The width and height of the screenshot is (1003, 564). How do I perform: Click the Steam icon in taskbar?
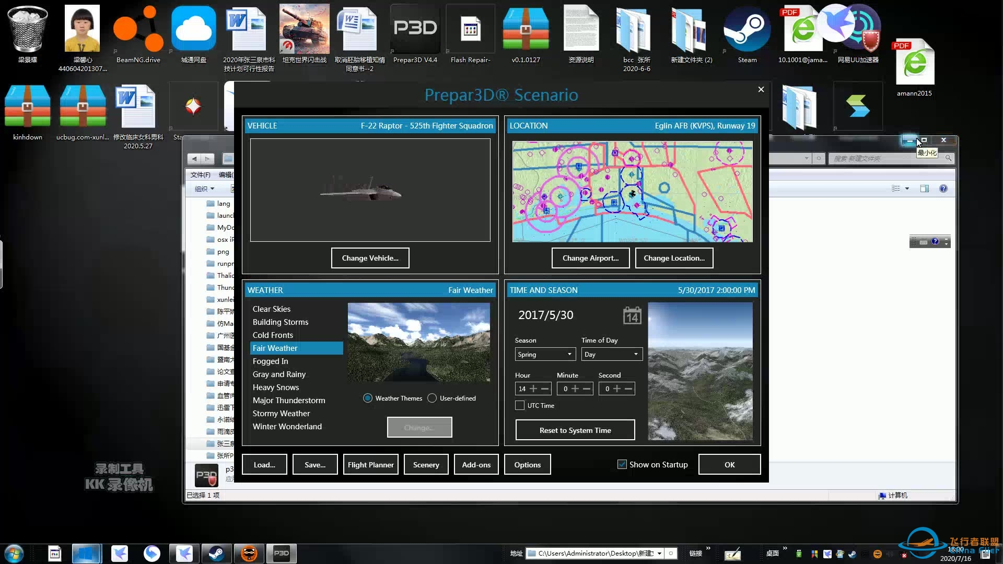(x=217, y=553)
